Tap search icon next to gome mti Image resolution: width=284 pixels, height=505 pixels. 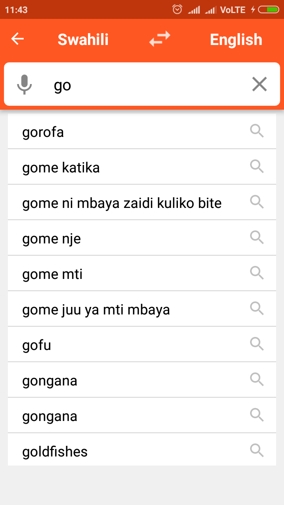(x=257, y=273)
